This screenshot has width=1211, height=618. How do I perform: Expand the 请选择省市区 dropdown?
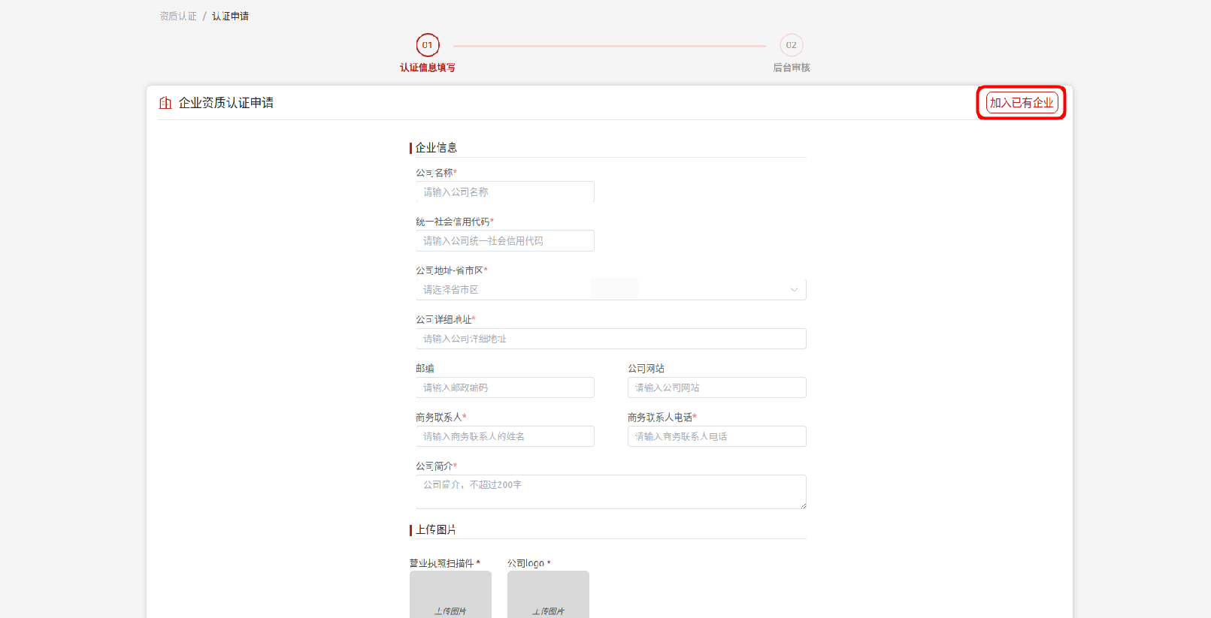point(601,290)
